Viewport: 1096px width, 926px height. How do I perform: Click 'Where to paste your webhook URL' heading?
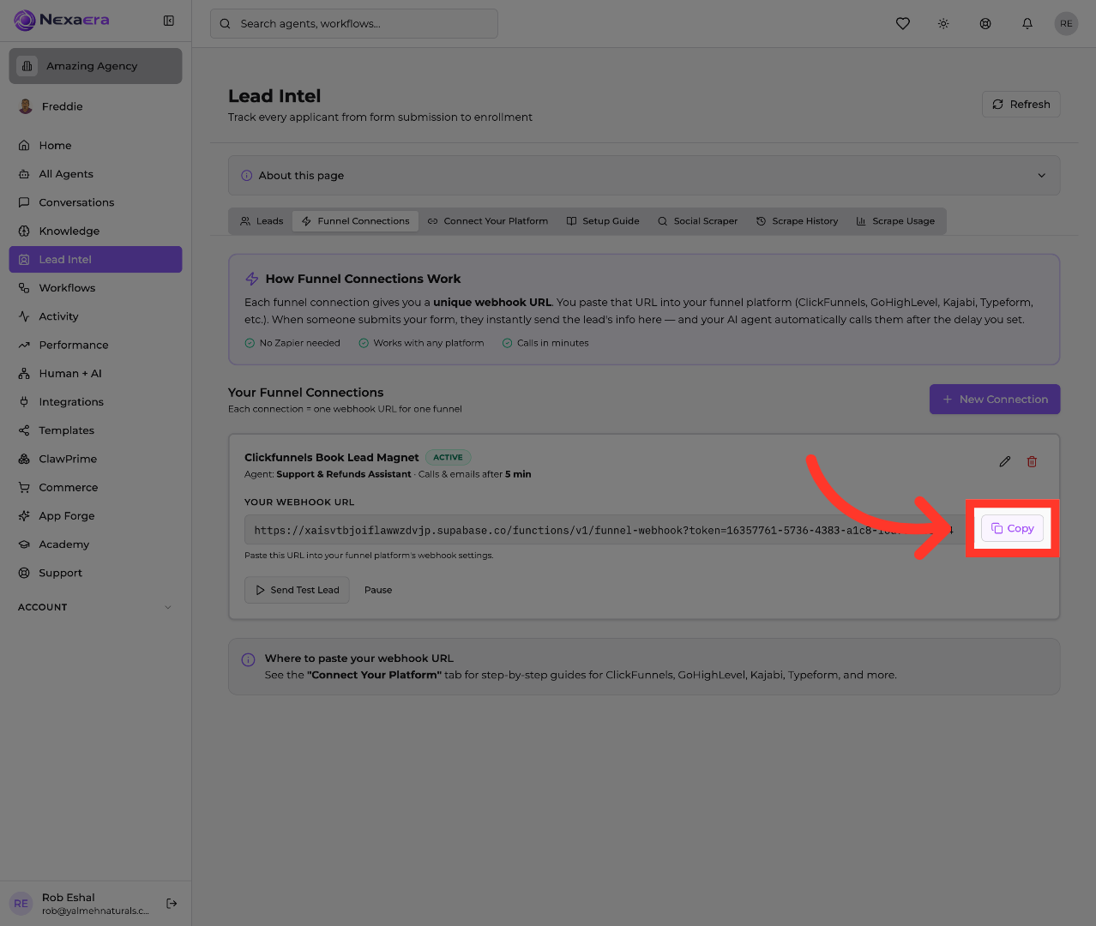[x=359, y=658]
